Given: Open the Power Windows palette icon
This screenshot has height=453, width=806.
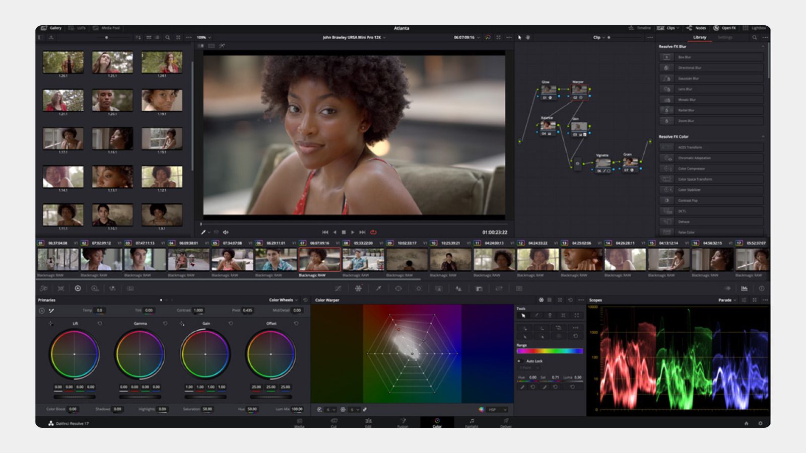Looking at the screenshot, I should [398, 288].
